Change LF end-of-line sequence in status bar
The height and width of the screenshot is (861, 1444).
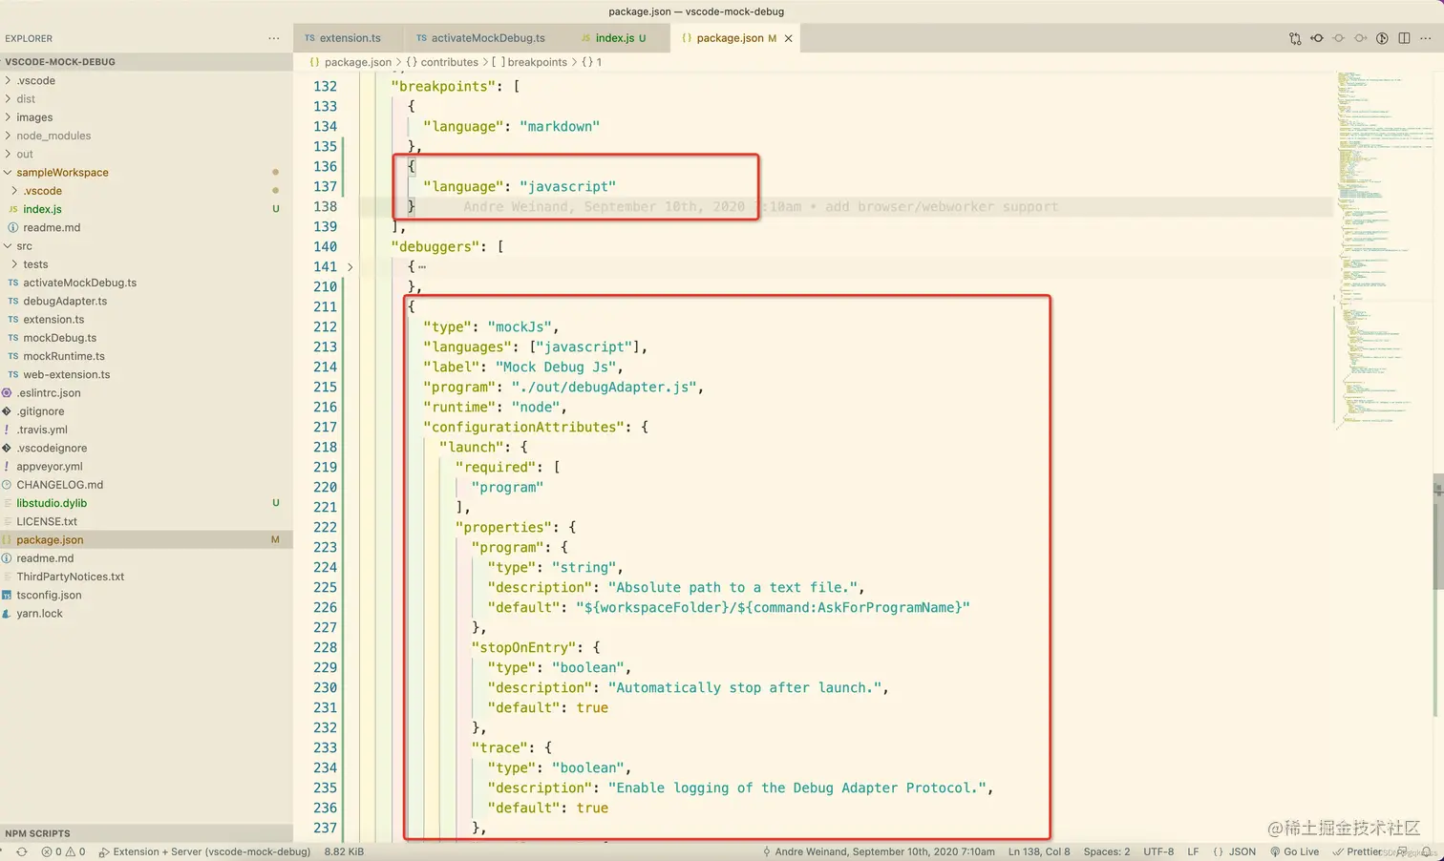(1193, 851)
